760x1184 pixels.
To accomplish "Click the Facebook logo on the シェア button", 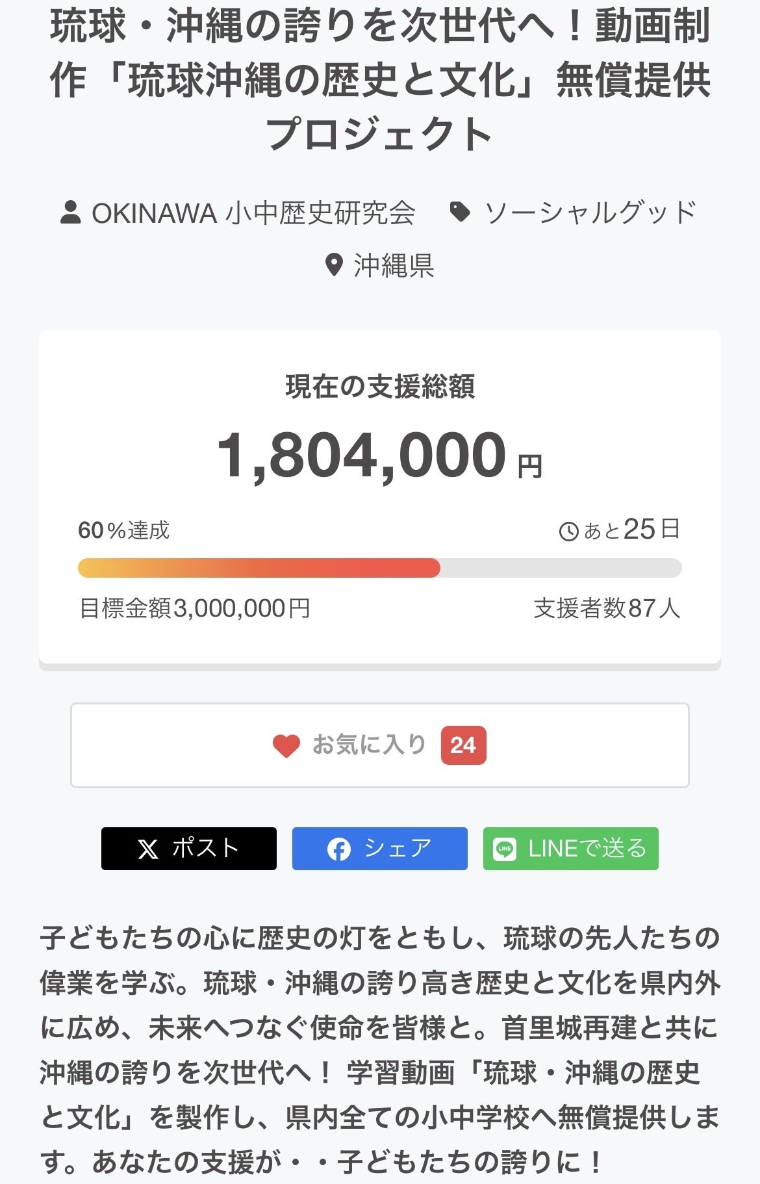I will coord(338,849).
